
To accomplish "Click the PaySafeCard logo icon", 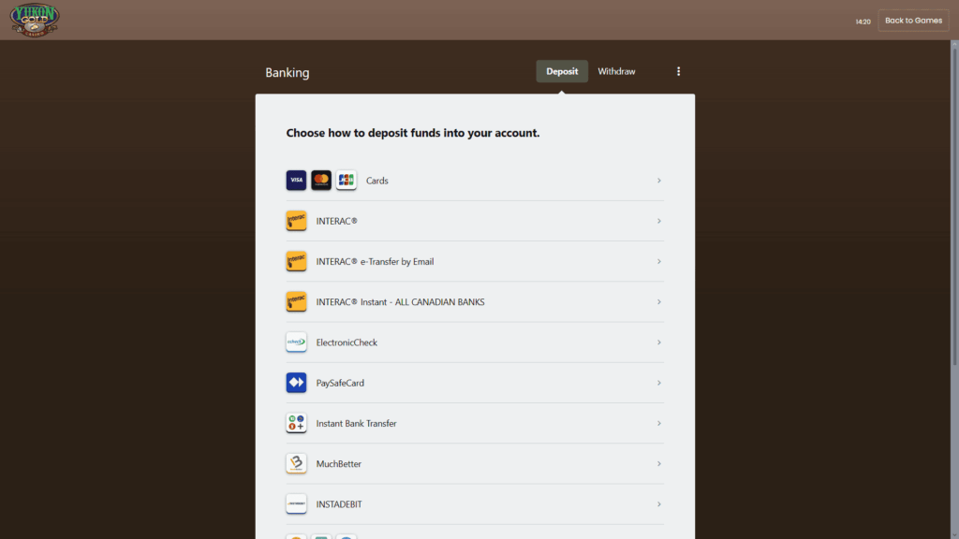I will pos(296,383).
